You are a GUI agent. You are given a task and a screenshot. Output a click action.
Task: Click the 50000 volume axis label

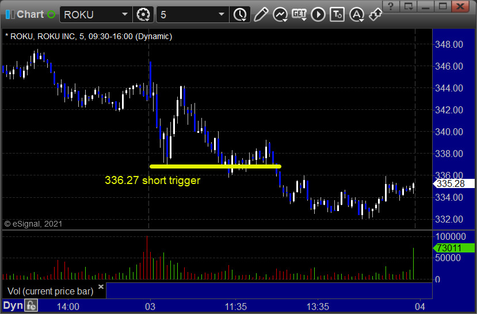coord(448,258)
